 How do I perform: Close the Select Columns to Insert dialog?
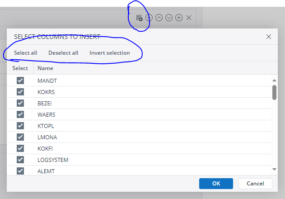(269, 37)
